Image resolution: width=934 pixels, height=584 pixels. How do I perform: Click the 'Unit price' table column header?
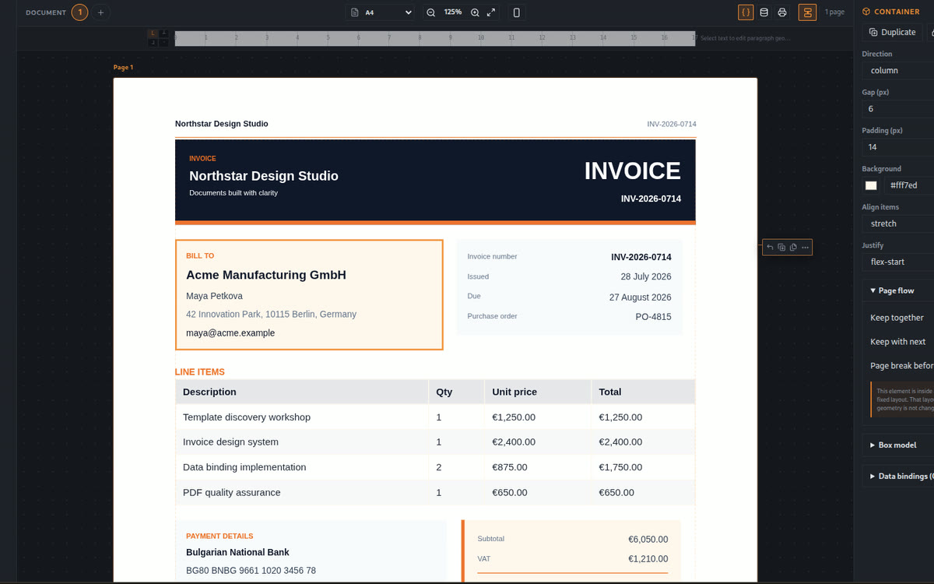click(514, 392)
